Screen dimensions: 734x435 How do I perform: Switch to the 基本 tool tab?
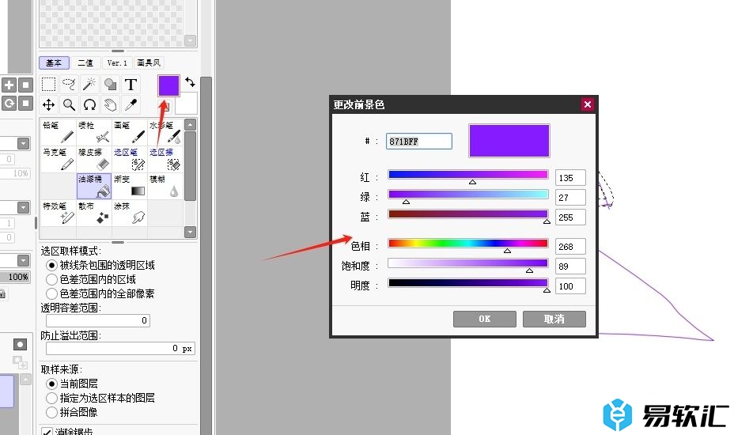click(54, 62)
